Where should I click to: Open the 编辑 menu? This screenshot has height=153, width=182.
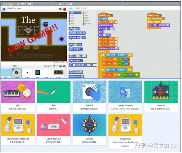pos(30,4)
